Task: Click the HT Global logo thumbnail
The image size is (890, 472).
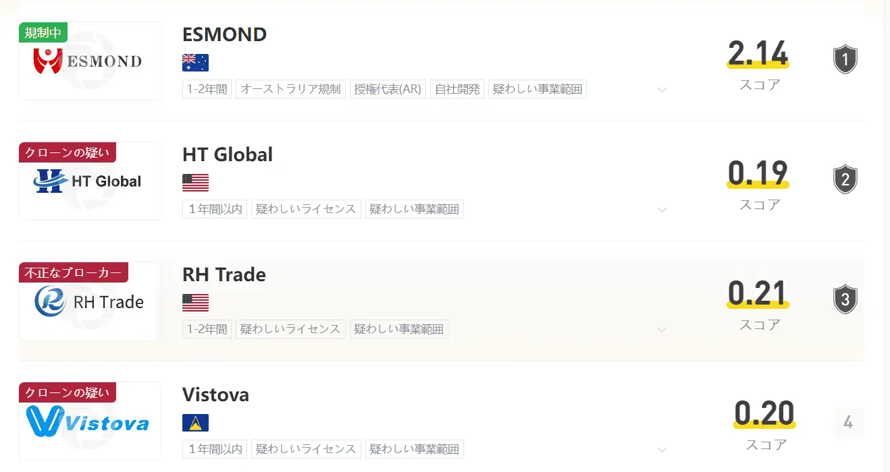Action: coord(90,181)
